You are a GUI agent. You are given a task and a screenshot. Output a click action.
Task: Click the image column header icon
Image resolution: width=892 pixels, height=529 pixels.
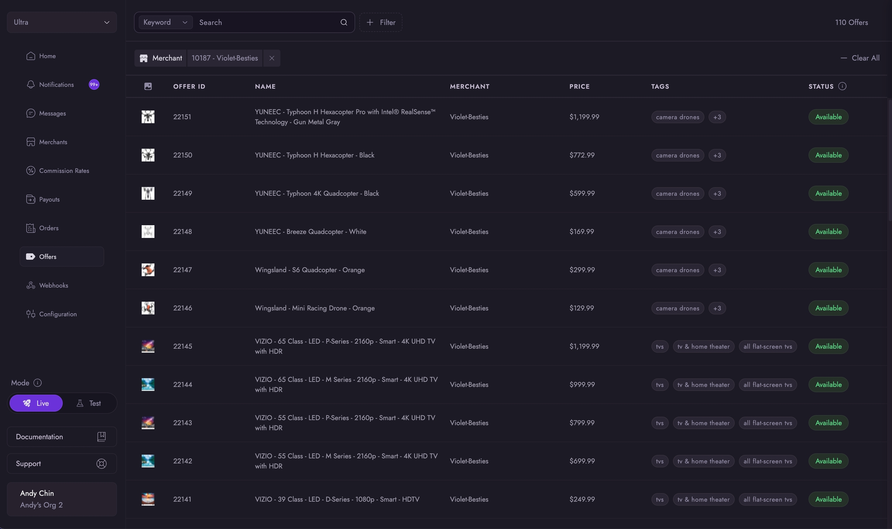148,86
